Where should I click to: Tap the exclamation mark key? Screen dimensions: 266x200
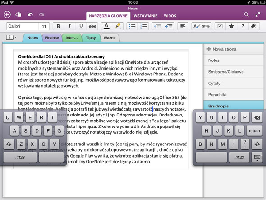coord(234,144)
